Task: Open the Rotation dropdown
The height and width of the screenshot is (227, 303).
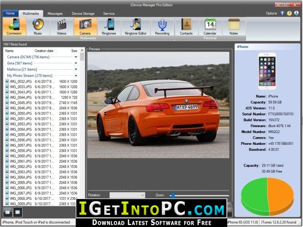Action: coord(127,195)
